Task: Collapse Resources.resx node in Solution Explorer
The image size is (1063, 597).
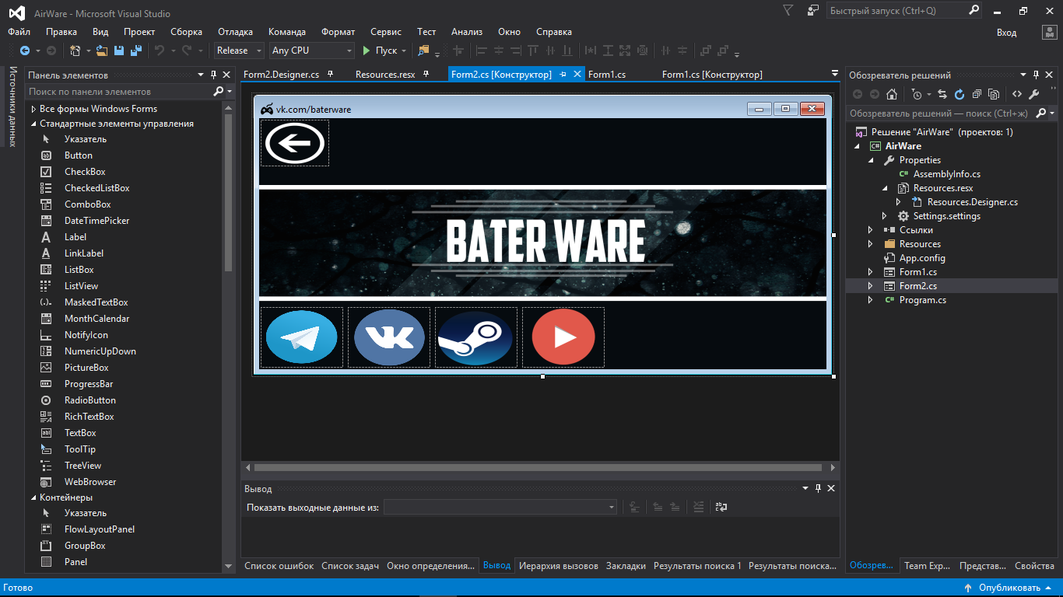Action: (x=885, y=188)
